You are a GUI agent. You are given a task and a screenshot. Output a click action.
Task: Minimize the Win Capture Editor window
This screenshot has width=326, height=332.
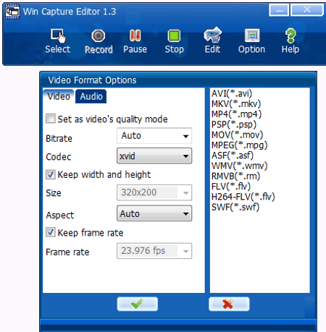tap(279, 10)
